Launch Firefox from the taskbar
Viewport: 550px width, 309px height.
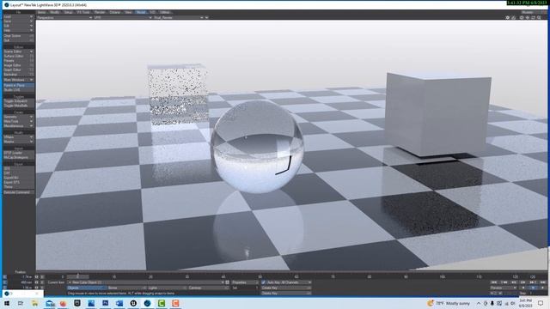(x=63, y=303)
